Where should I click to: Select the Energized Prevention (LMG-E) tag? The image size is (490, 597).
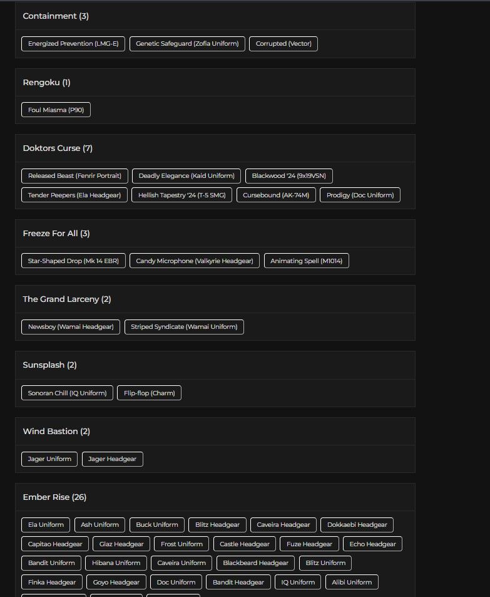(73, 44)
